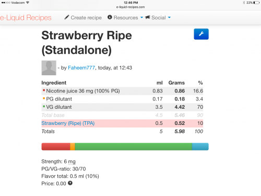The width and height of the screenshot is (261, 196).
Task: Expand the Resources dropdown arrow
Action: [x=141, y=17]
